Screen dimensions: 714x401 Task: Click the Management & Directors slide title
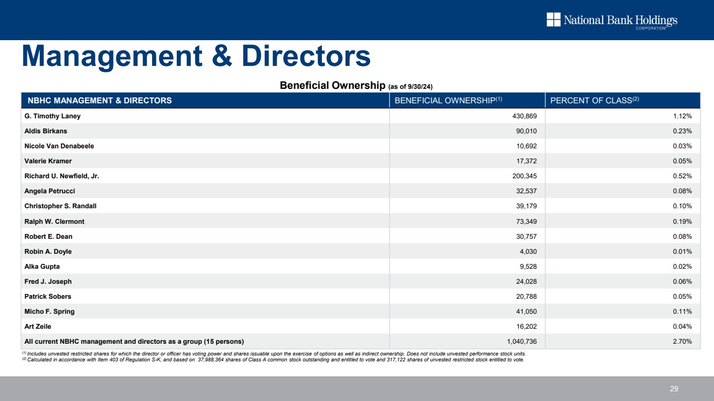[x=196, y=56]
